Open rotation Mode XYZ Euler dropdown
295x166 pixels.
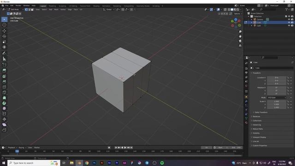click(x=277, y=97)
